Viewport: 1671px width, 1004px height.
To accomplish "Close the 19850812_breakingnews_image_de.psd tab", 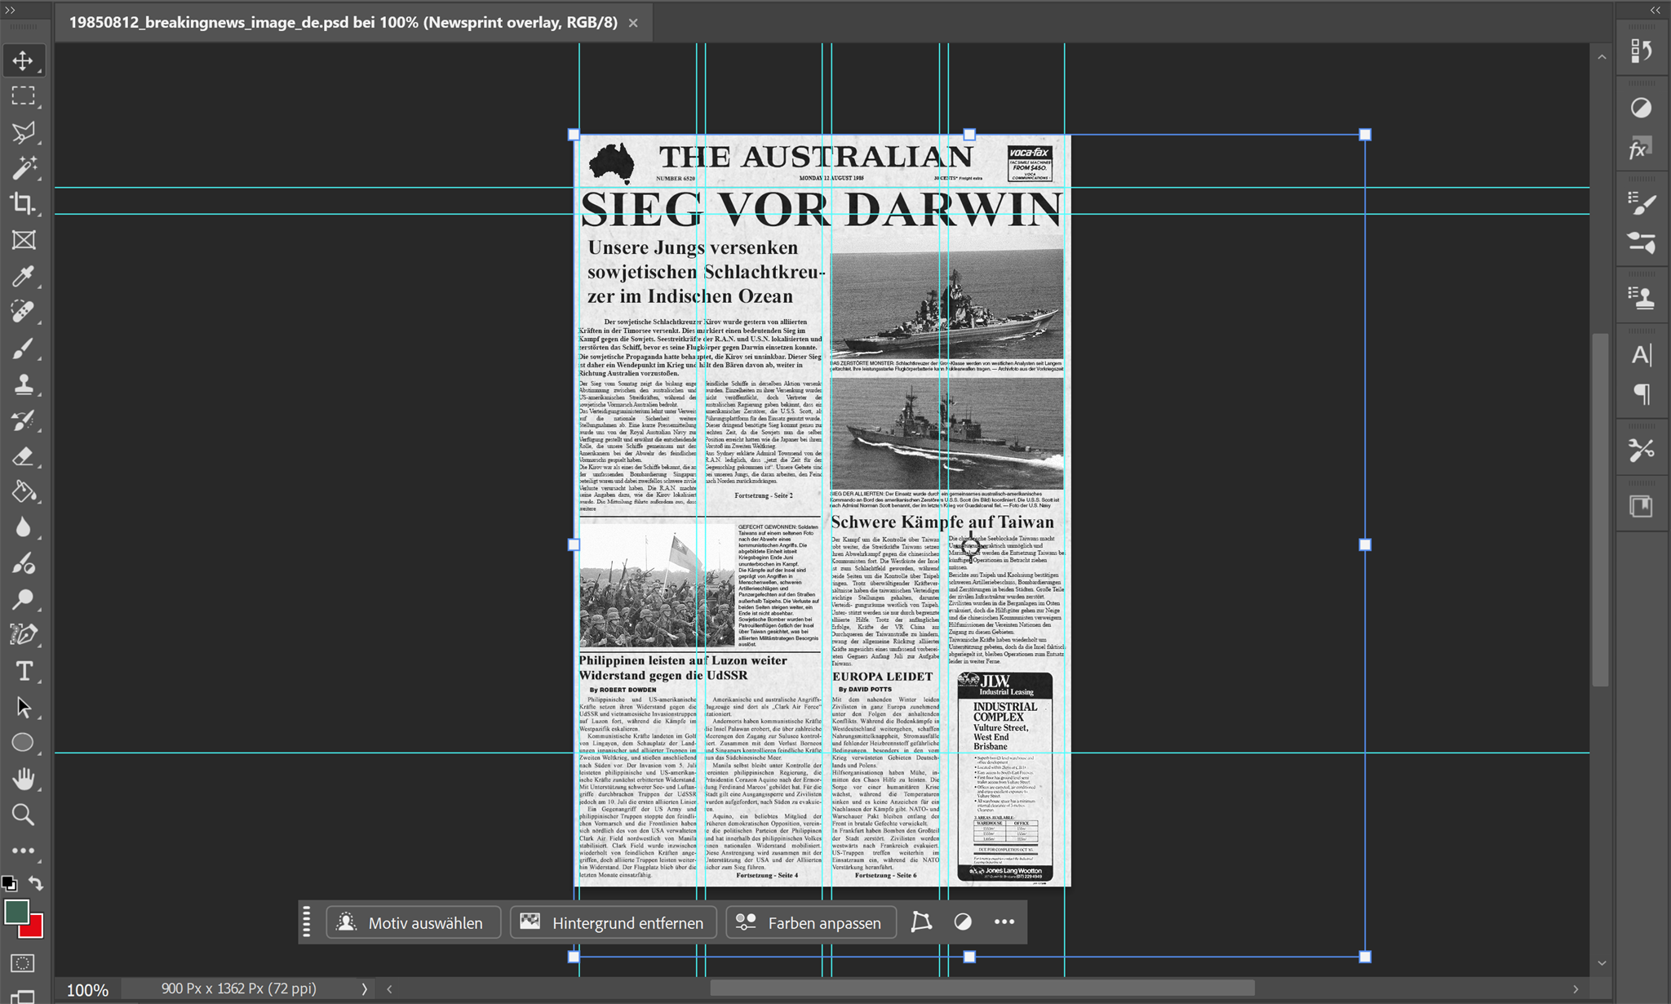I will [633, 23].
